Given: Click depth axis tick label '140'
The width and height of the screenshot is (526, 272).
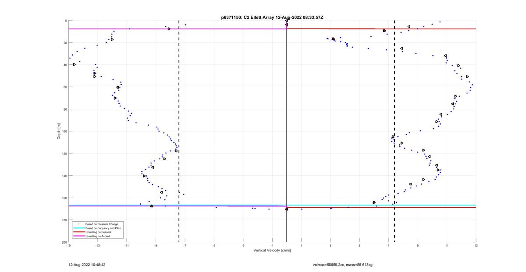Looking at the screenshot, I should pyautogui.click(x=64, y=176).
